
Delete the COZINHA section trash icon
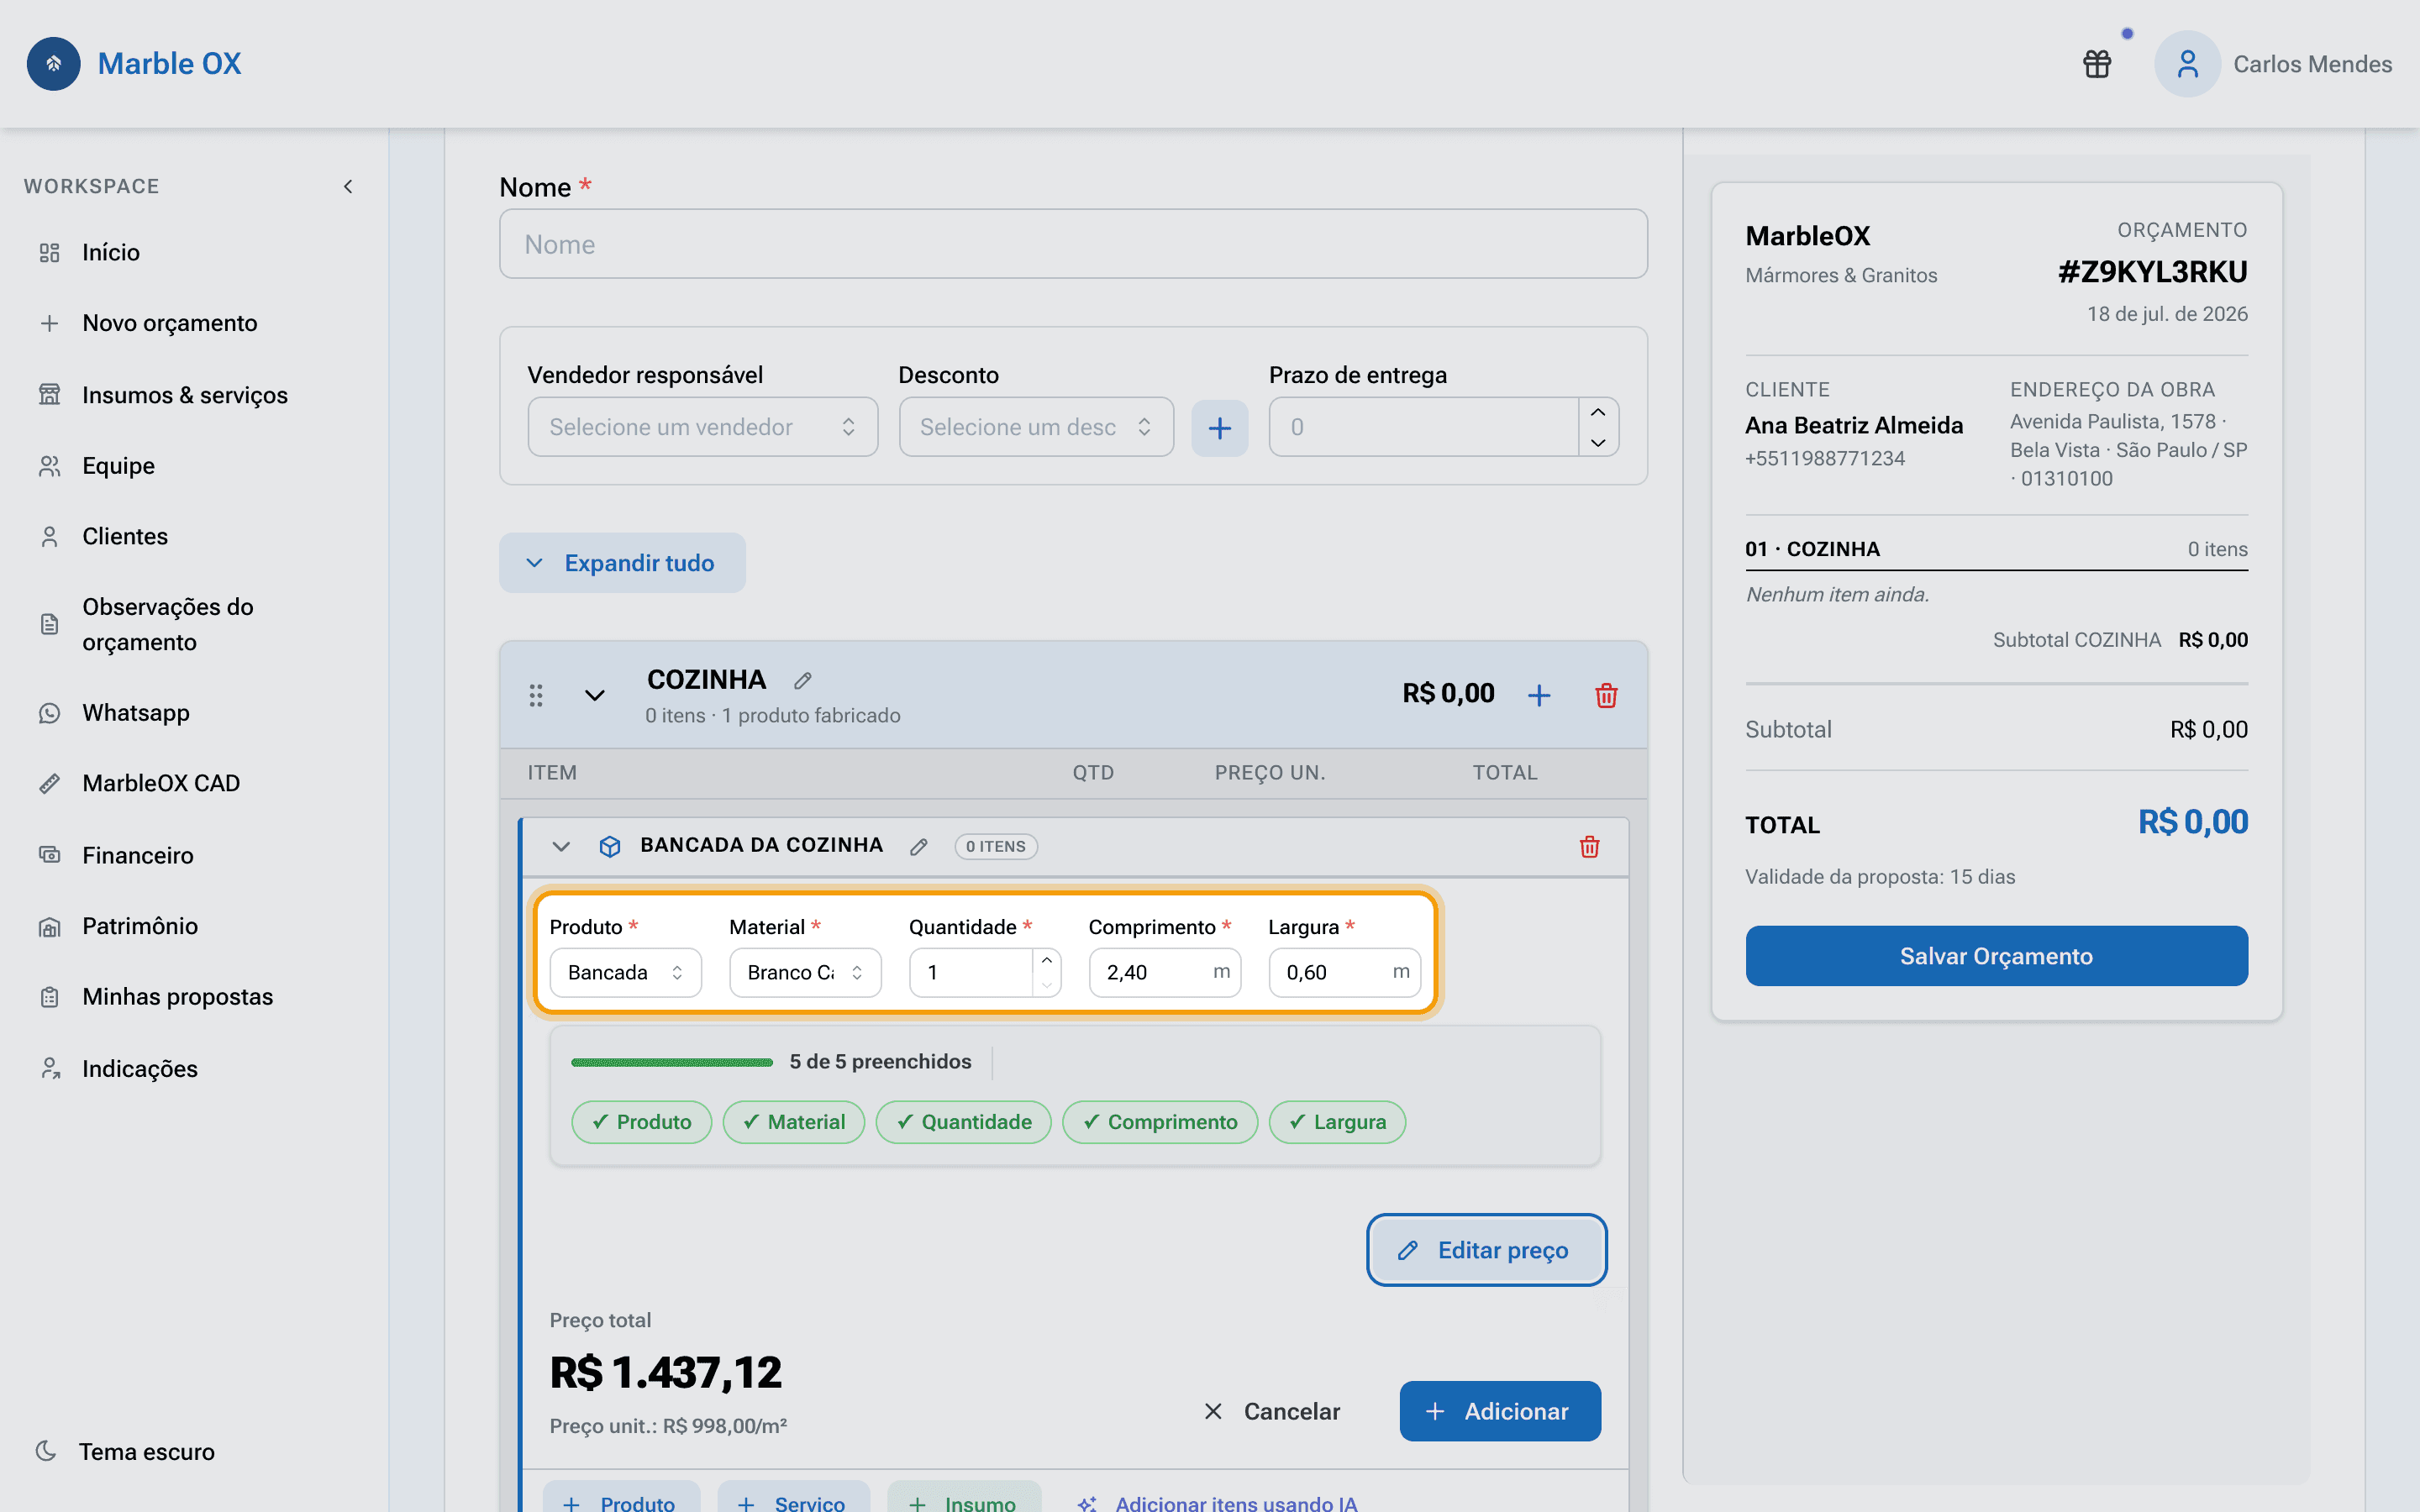[1606, 695]
